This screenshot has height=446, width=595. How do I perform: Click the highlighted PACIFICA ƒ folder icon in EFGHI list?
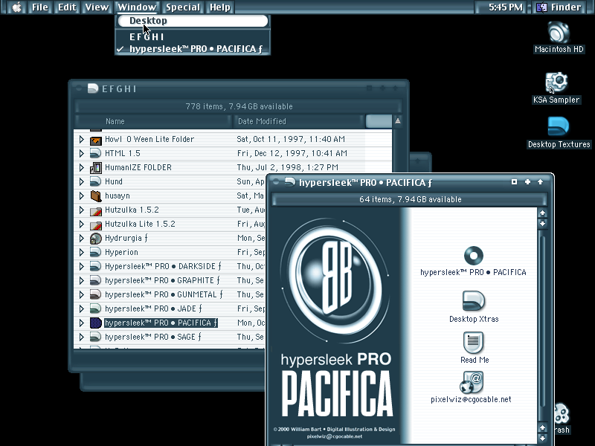click(96, 323)
